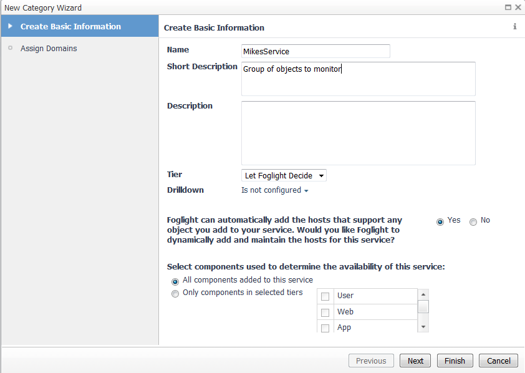Click the arrow icon beside Create Basic Information step
This screenshot has width=525, height=373.
(x=10, y=26)
